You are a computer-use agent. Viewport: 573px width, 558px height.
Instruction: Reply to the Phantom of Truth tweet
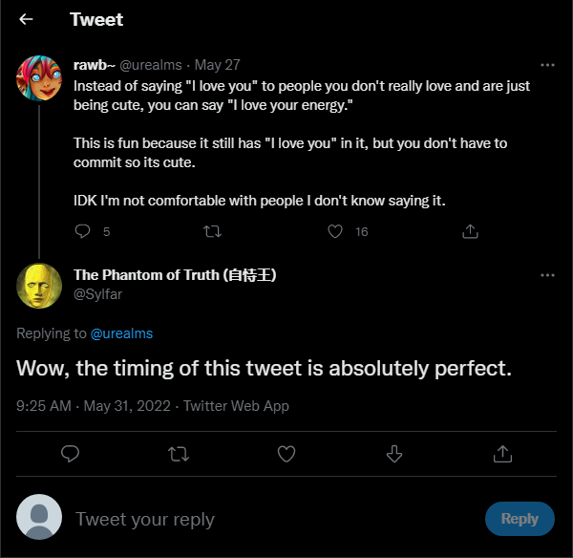click(70, 454)
